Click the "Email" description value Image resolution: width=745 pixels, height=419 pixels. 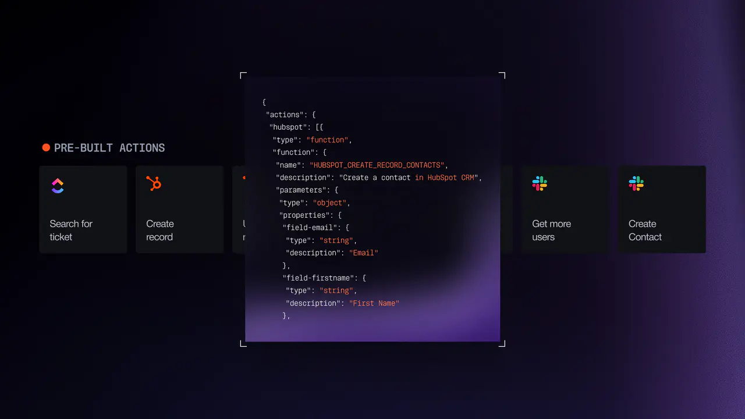[x=364, y=253]
